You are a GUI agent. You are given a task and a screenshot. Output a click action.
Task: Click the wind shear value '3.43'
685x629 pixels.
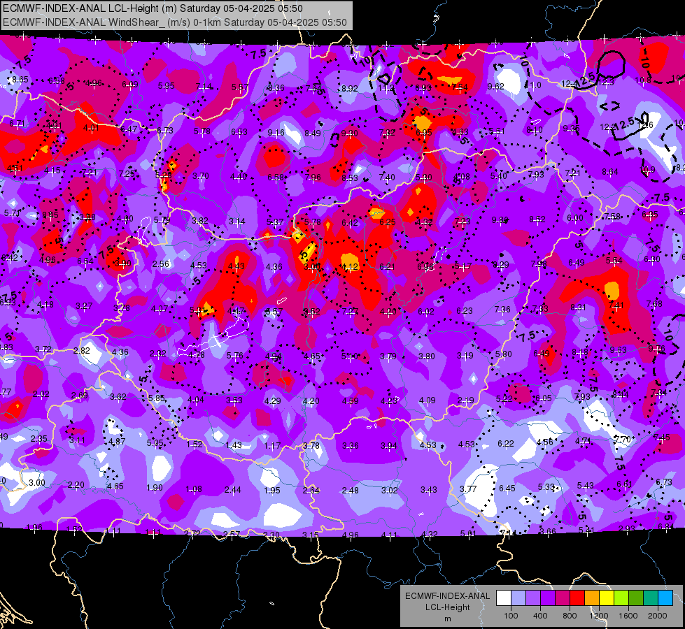[428, 490]
